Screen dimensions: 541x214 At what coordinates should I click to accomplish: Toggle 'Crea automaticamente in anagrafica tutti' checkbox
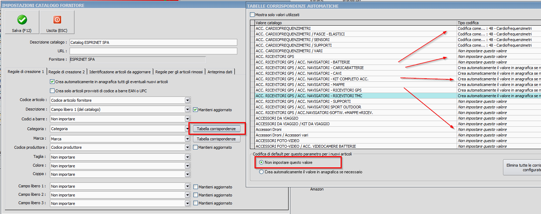coord(52,82)
